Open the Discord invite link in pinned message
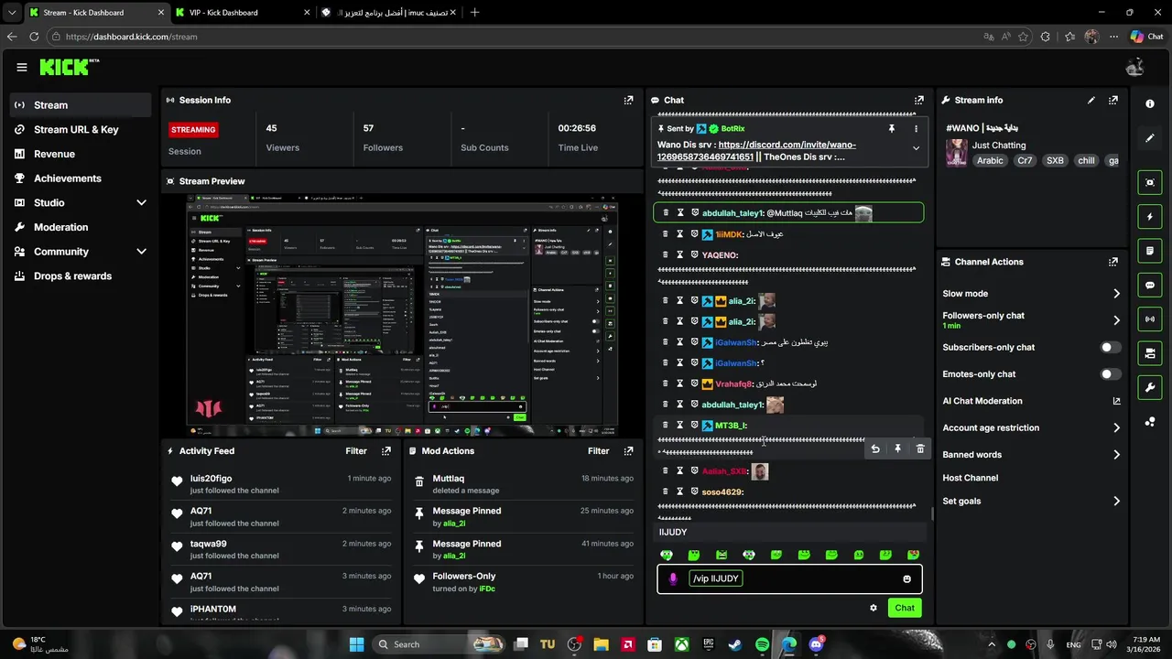This screenshot has height=659, width=1172. (x=756, y=150)
